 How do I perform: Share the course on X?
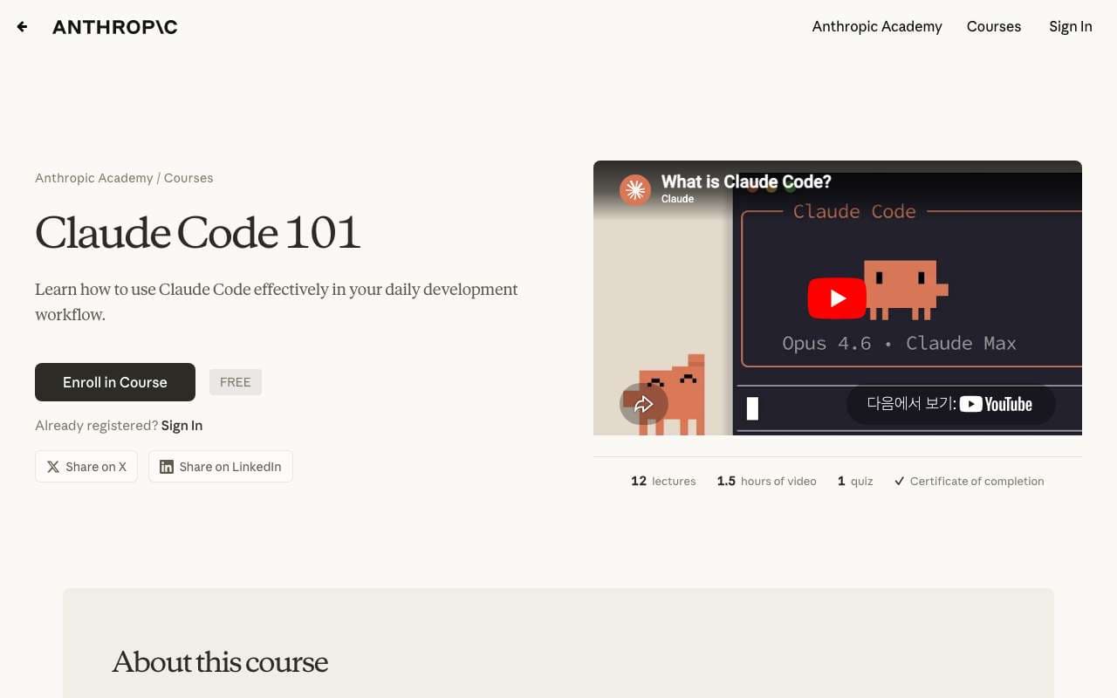click(86, 467)
